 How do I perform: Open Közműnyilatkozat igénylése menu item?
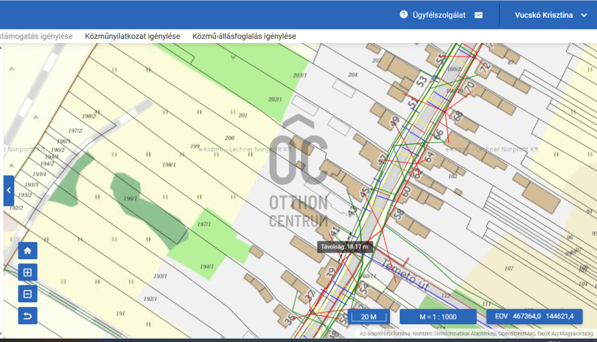coord(132,36)
